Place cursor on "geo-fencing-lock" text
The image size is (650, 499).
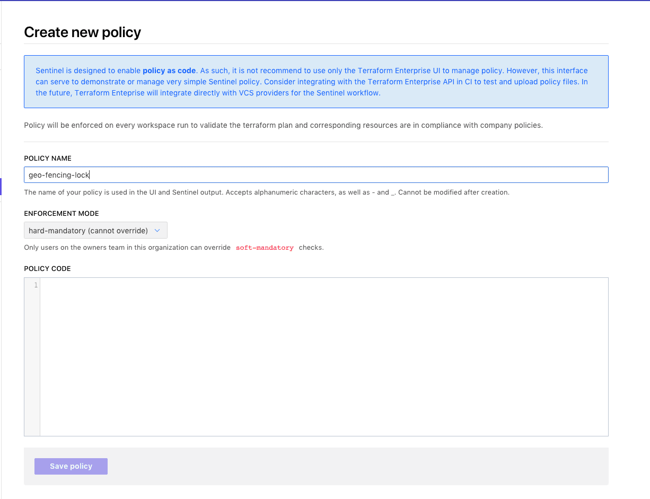tap(58, 175)
